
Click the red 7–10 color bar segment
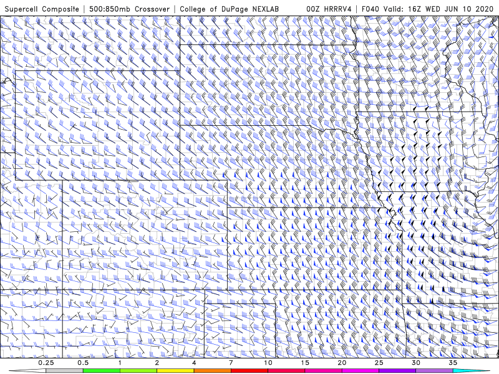(249, 371)
